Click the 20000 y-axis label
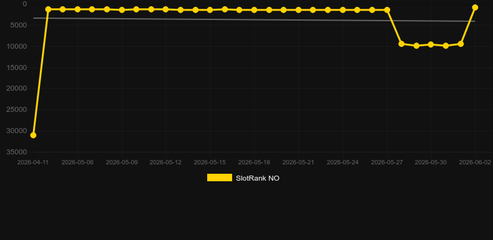The image size is (493, 240). [x=17, y=88]
